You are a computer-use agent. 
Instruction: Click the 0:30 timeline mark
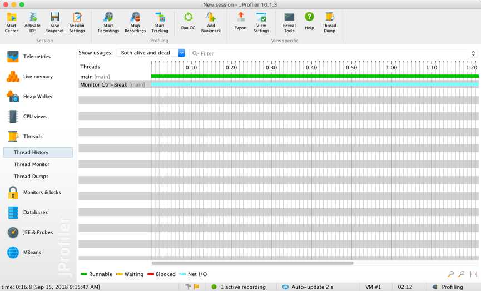(271, 67)
